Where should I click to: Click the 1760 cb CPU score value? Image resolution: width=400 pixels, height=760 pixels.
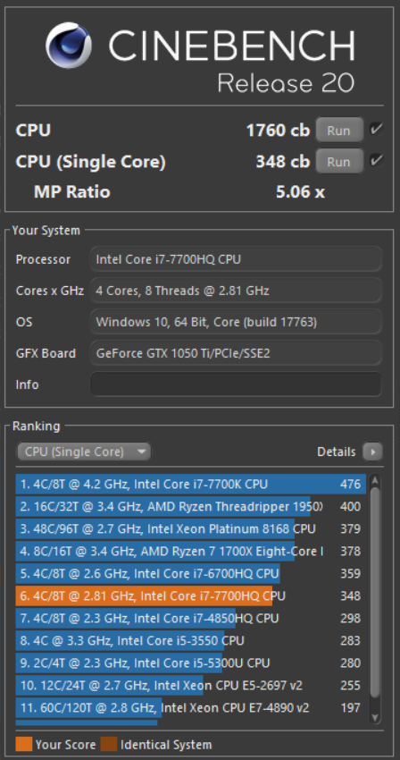click(278, 131)
